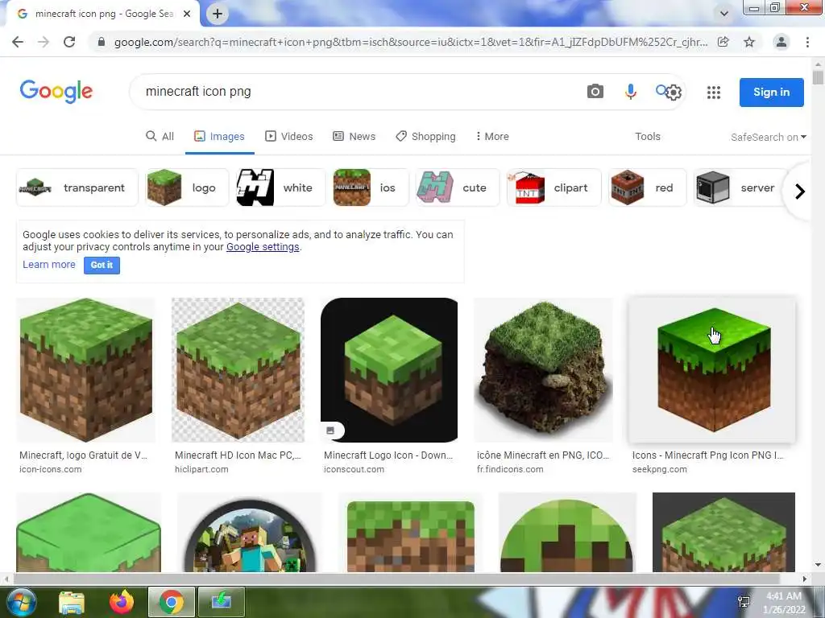Image resolution: width=825 pixels, height=618 pixels.
Task: Open the Steve character circular image
Action: [x=250, y=533]
